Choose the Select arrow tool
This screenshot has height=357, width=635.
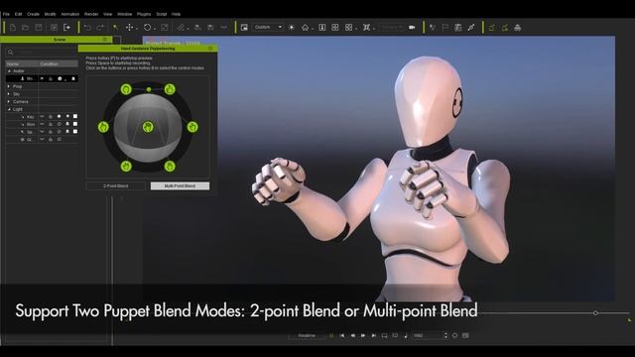point(115,28)
